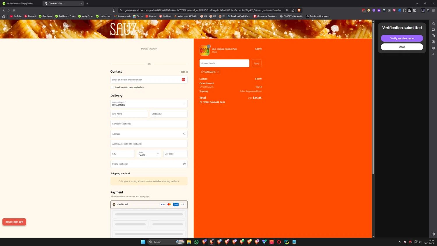Click the Last name field
Viewport: 437px width, 246px height.
tap(169, 114)
